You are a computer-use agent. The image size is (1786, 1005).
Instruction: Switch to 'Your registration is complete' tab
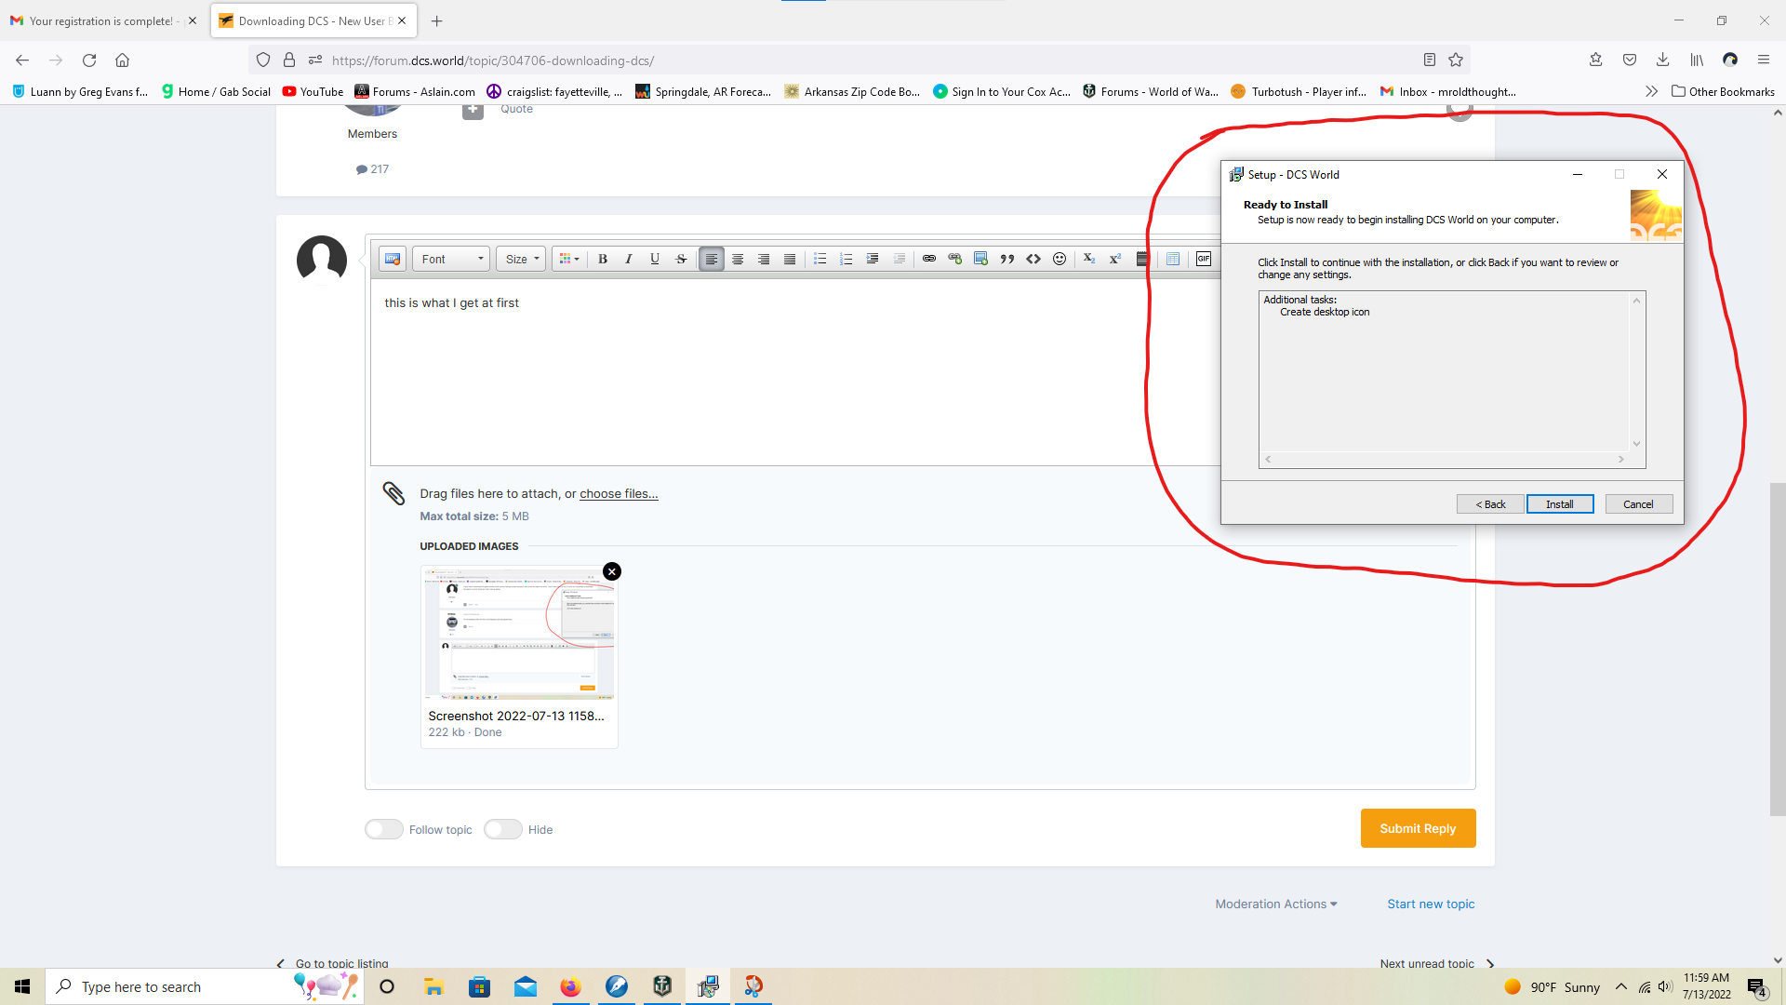pos(100,20)
